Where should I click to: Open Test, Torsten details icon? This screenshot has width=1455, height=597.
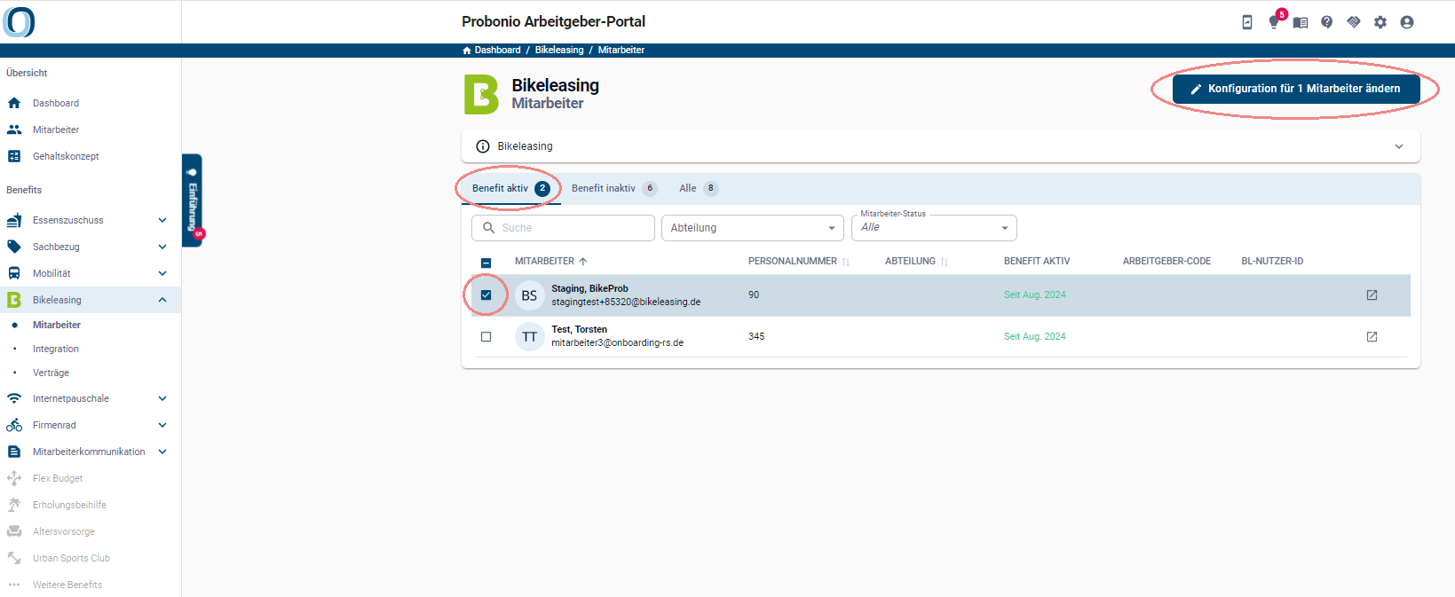point(1372,337)
